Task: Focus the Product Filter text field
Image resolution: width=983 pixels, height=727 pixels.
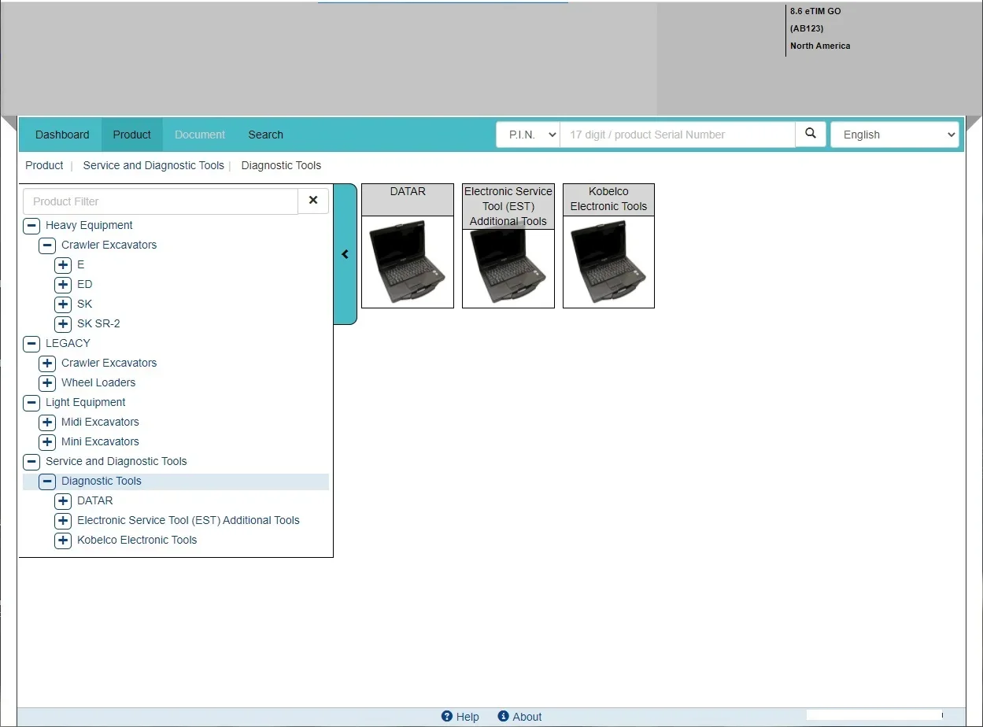Action: point(161,201)
